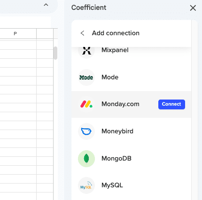
Task: Close the Coefficient sidebar
Action: [x=193, y=8]
